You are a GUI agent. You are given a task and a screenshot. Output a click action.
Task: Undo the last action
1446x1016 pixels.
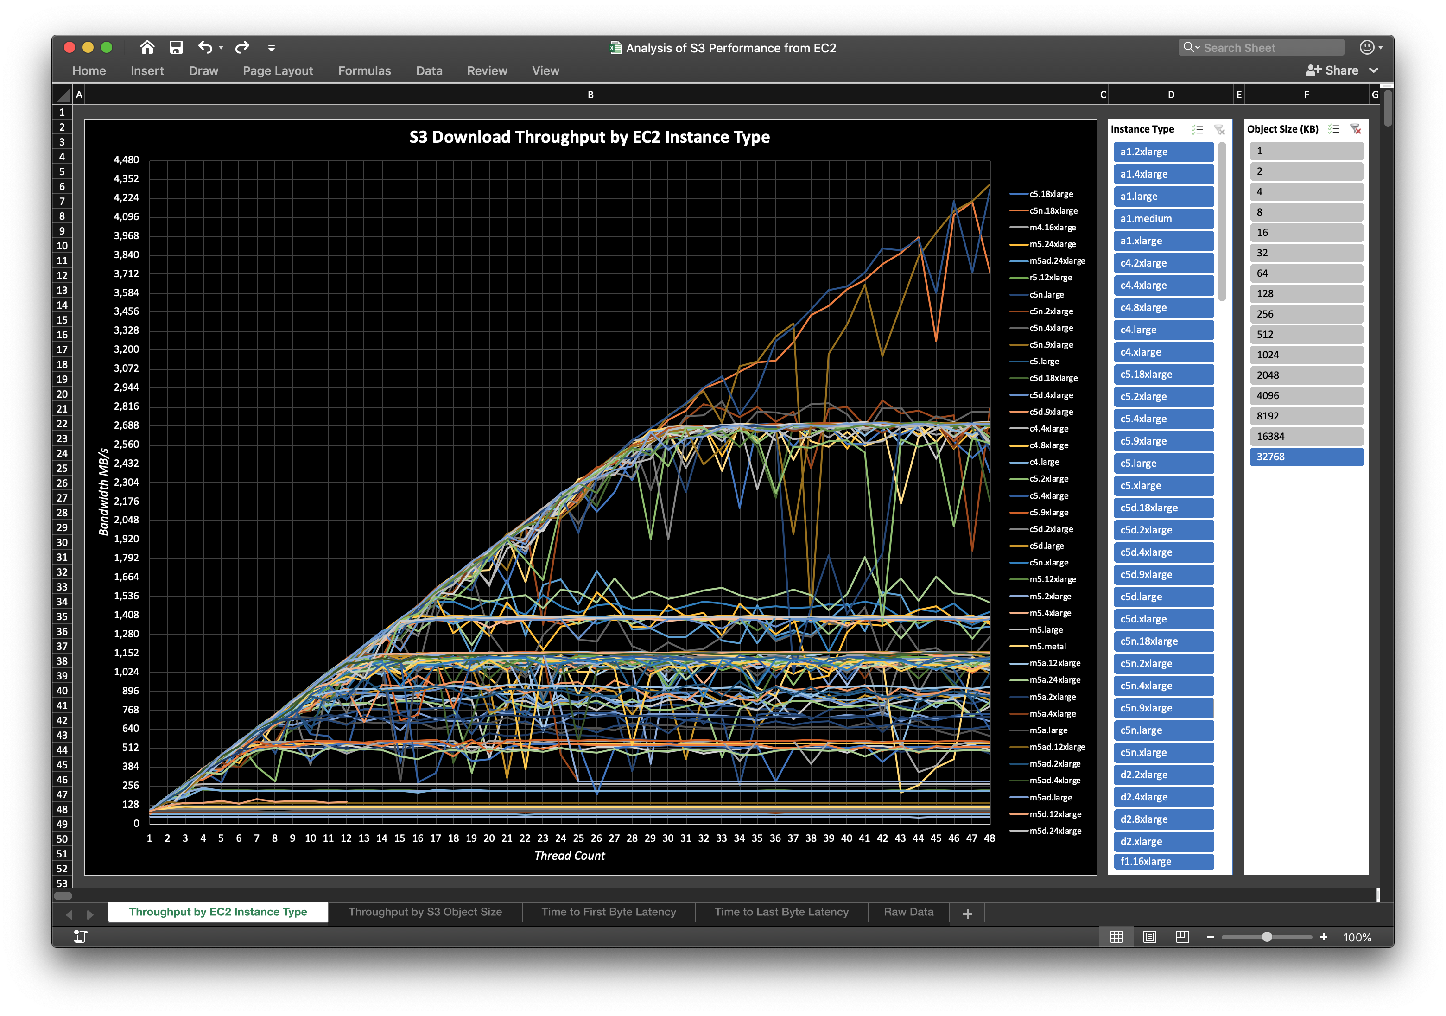(205, 47)
